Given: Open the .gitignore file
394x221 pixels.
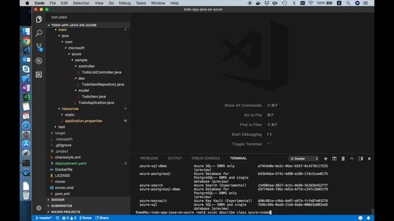Looking at the screenshot, I should [x=63, y=145].
